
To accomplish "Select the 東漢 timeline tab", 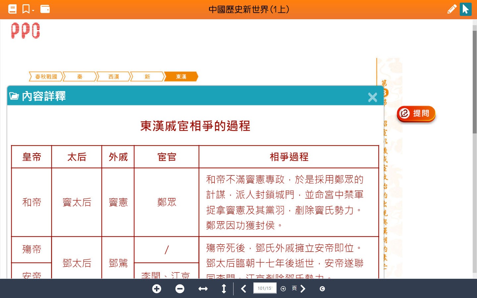I will click(181, 77).
